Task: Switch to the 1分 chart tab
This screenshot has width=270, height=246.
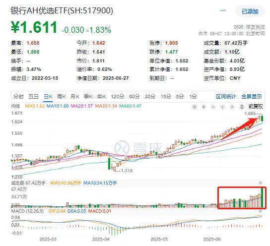Action: tap(193, 97)
